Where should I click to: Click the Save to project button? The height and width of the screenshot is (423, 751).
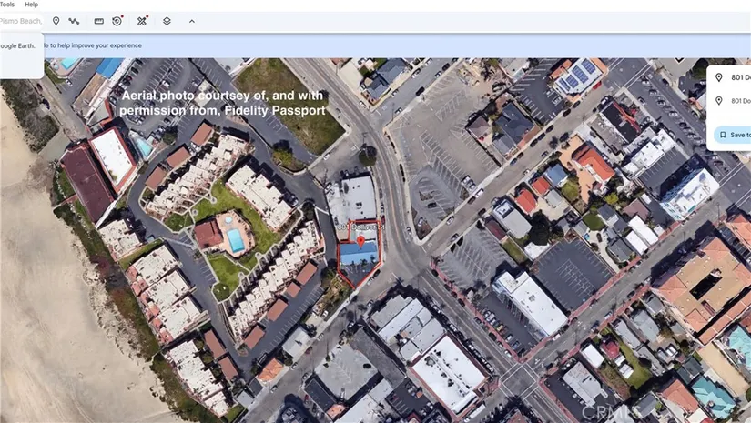click(x=733, y=135)
